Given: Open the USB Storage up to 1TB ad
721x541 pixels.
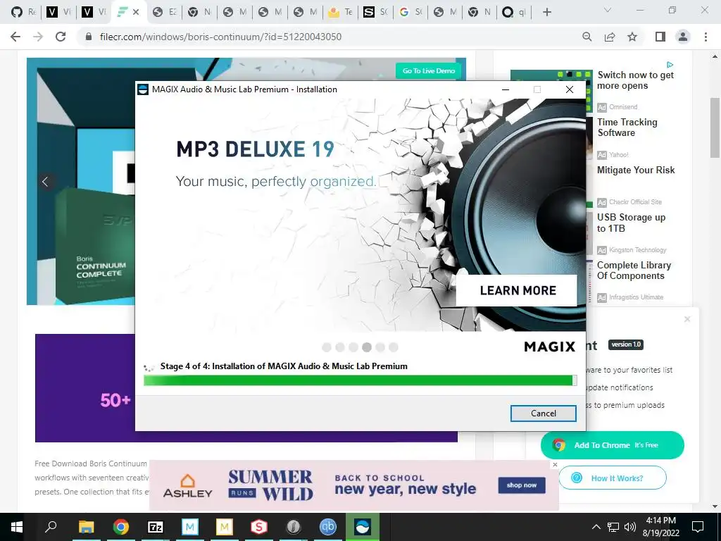Looking at the screenshot, I should (631, 223).
